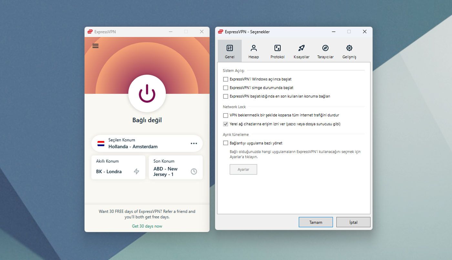
Task: Click the İptal button
Action: coord(353,222)
